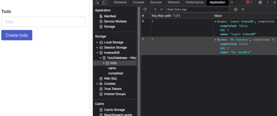Screen dimensions: 277x116
Task: Refresh the IndexedDB data view
Action: pyautogui.click(x=145, y=9)
